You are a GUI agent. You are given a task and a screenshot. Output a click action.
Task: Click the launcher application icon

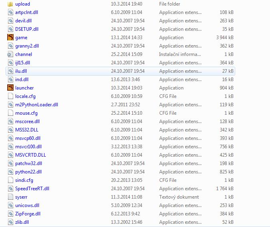tap(11, 88)
